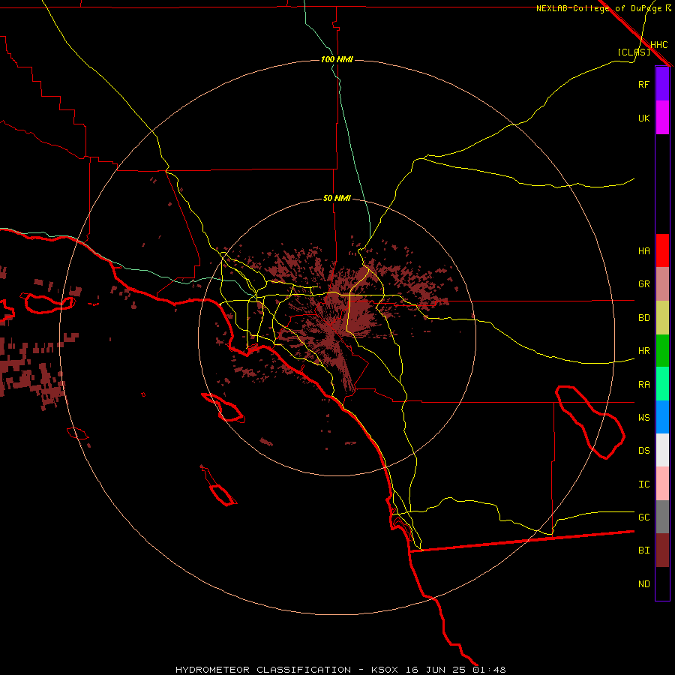The width and height of the screenshot is (675, 675).
Task: Click the BD yellow legend swatch
Action: (x=662, y=318)
